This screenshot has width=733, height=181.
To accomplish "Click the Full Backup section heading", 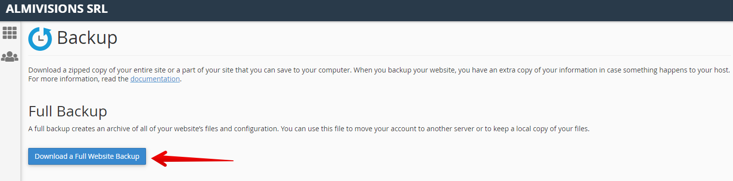I will (68, 111).
